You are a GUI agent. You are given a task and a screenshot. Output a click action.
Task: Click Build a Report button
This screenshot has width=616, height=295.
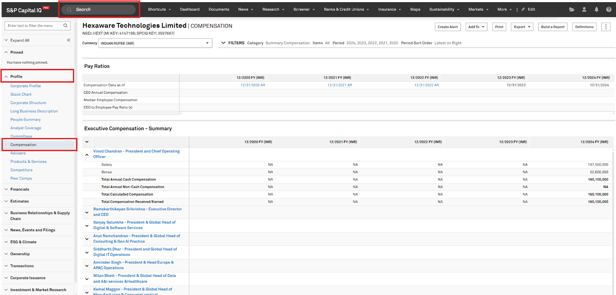[x=552, y=27]
